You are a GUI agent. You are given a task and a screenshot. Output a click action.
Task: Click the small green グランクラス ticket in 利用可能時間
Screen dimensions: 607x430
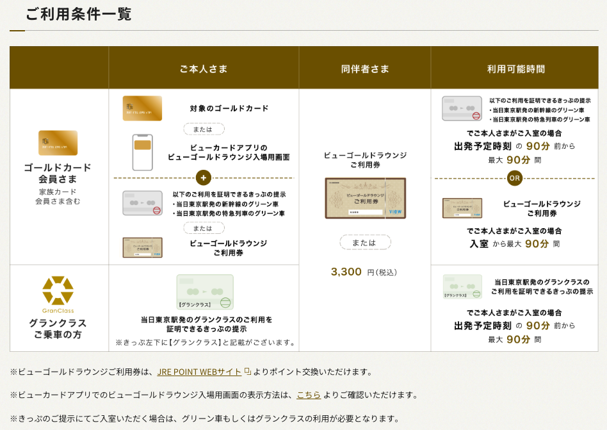462,286
